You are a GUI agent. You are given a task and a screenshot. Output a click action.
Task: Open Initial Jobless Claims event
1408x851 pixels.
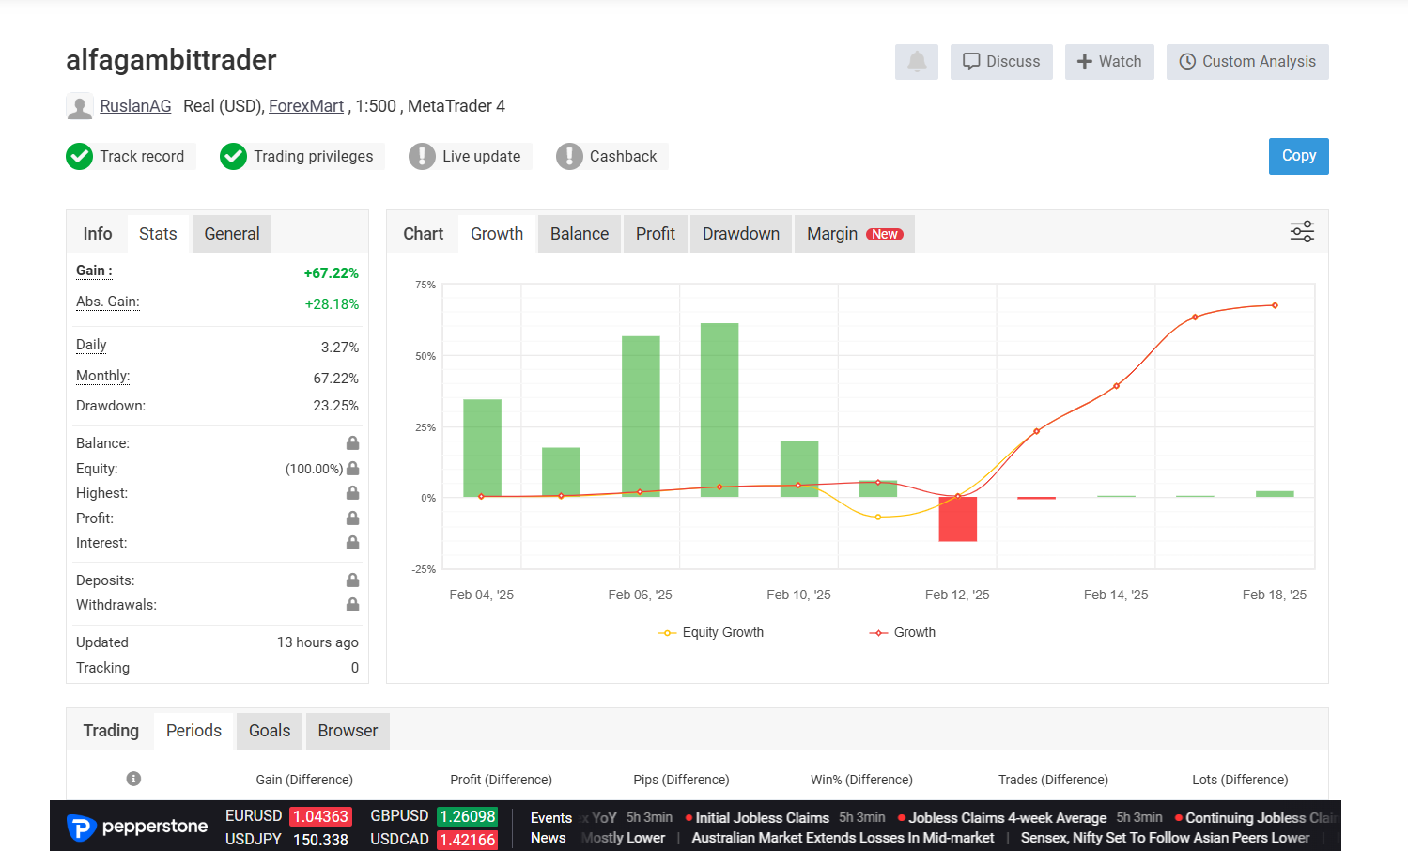762,818
